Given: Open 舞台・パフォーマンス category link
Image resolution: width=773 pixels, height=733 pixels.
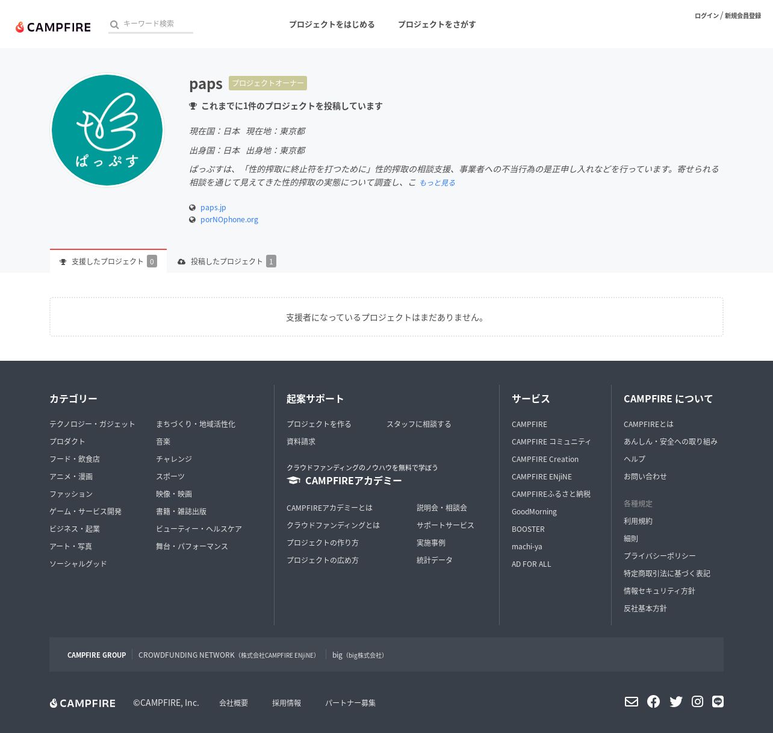Looking at the screenshot, I should [192, 546].
